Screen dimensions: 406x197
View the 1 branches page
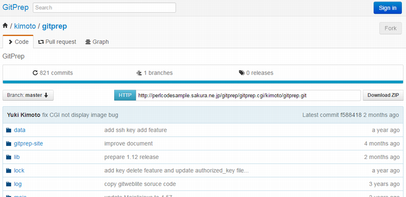(x=154, y=73)
